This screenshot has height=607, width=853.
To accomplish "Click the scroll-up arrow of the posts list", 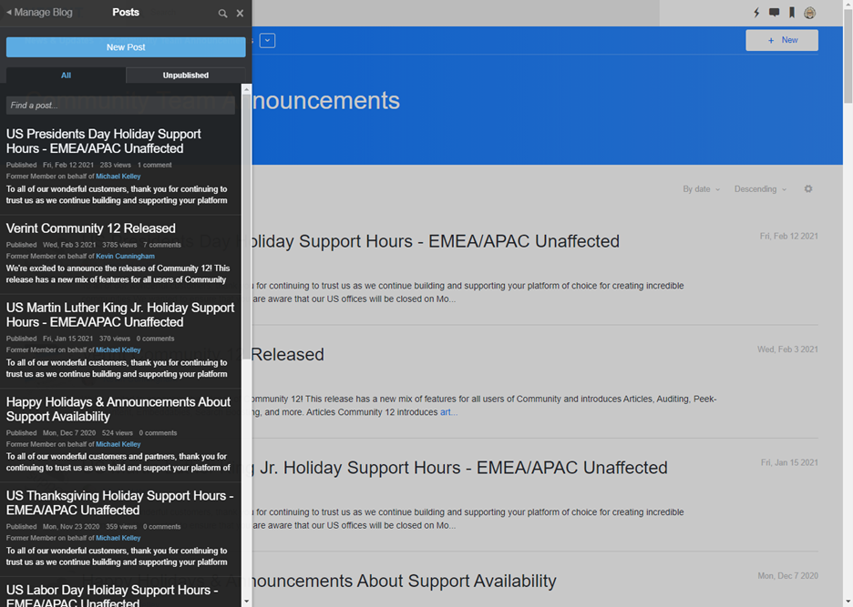I will (246, 88).
